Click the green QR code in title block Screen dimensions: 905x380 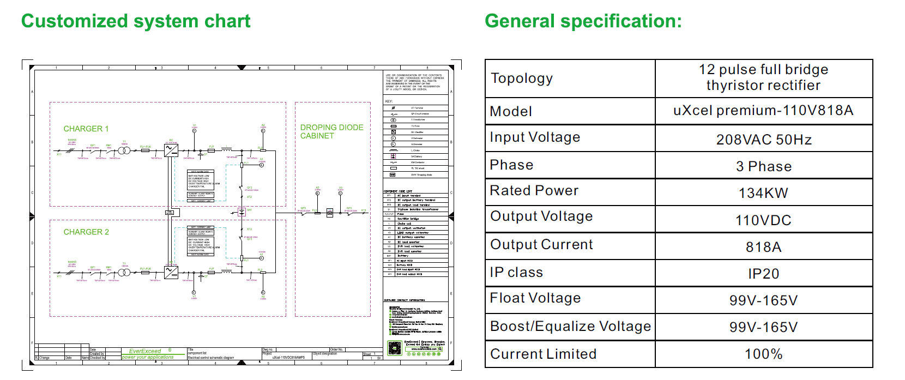coord(394,348)
